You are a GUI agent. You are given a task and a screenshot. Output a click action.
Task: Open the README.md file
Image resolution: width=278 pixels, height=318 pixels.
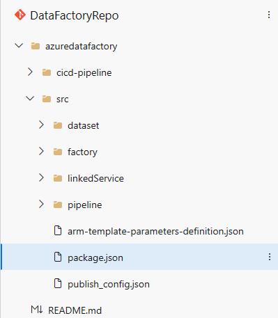[75, 310]
